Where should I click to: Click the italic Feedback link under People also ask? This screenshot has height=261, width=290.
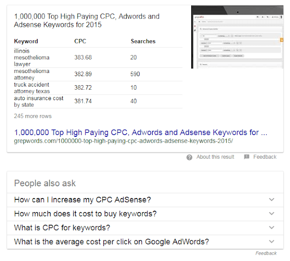click(266, 253)
